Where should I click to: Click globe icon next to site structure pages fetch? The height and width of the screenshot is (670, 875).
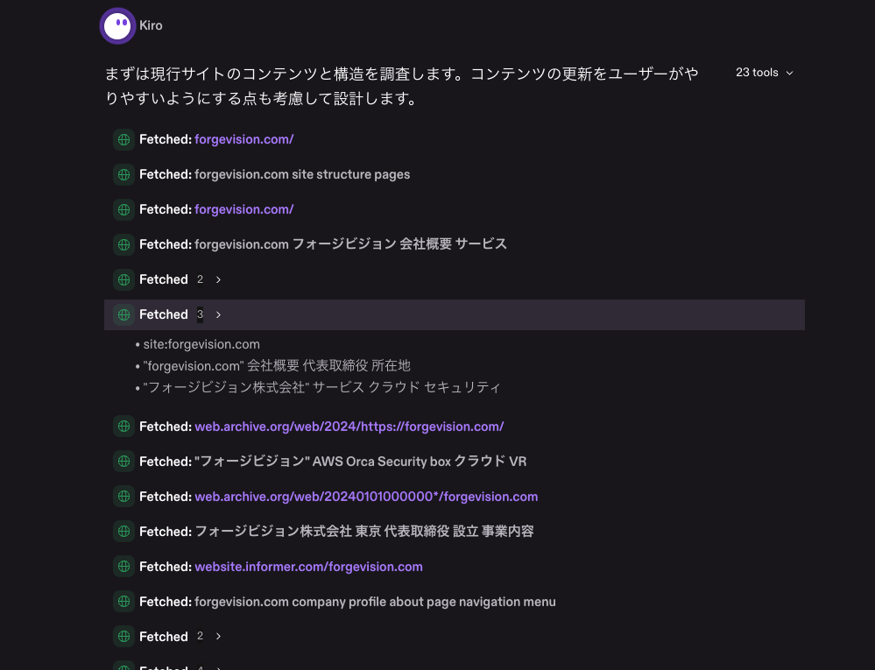(x=123, y=174)
